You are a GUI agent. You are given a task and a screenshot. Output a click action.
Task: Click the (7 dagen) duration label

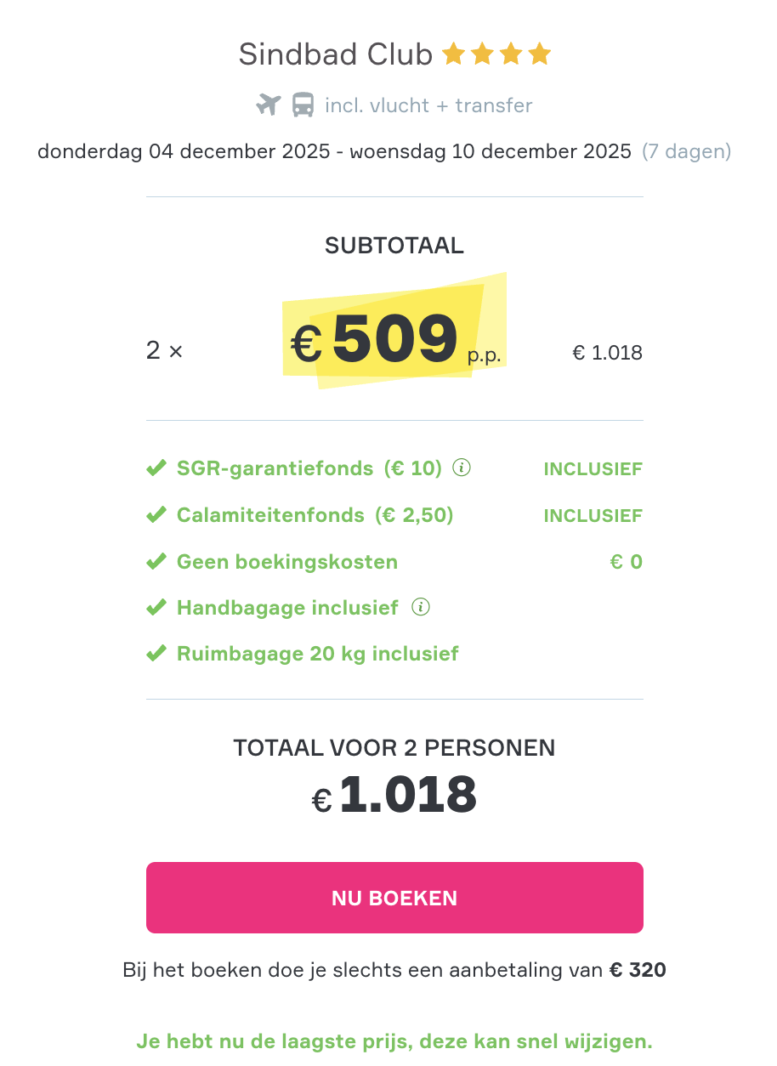tap(687, 150)
